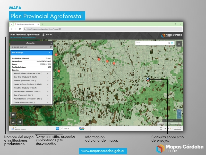Click the selected blue site marker on map

point(148,79)
